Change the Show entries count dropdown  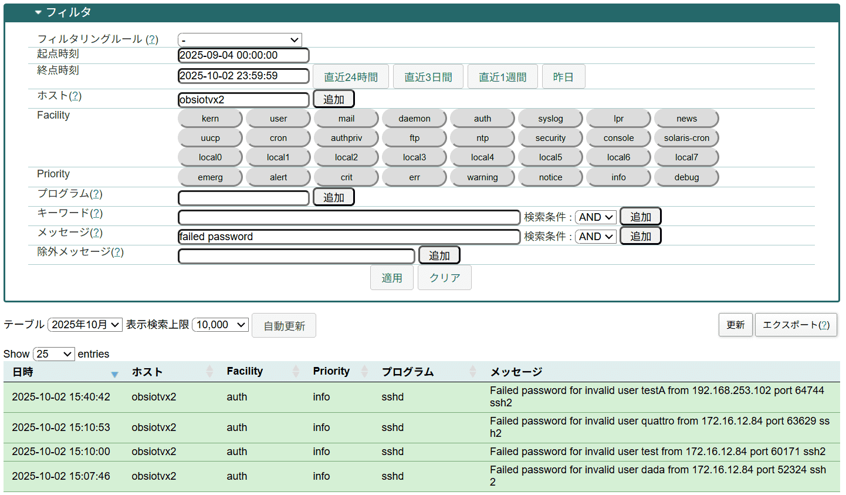pyautogui.click(x=54, y=354)
